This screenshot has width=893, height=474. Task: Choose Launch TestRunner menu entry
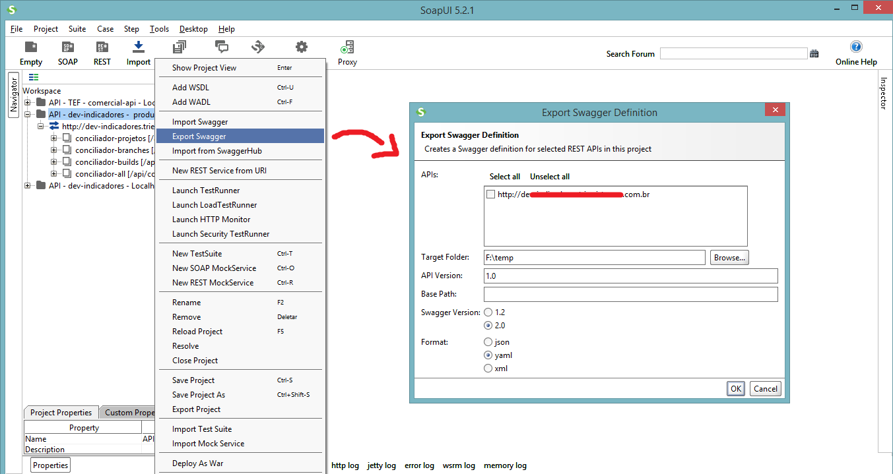[240, 191]
